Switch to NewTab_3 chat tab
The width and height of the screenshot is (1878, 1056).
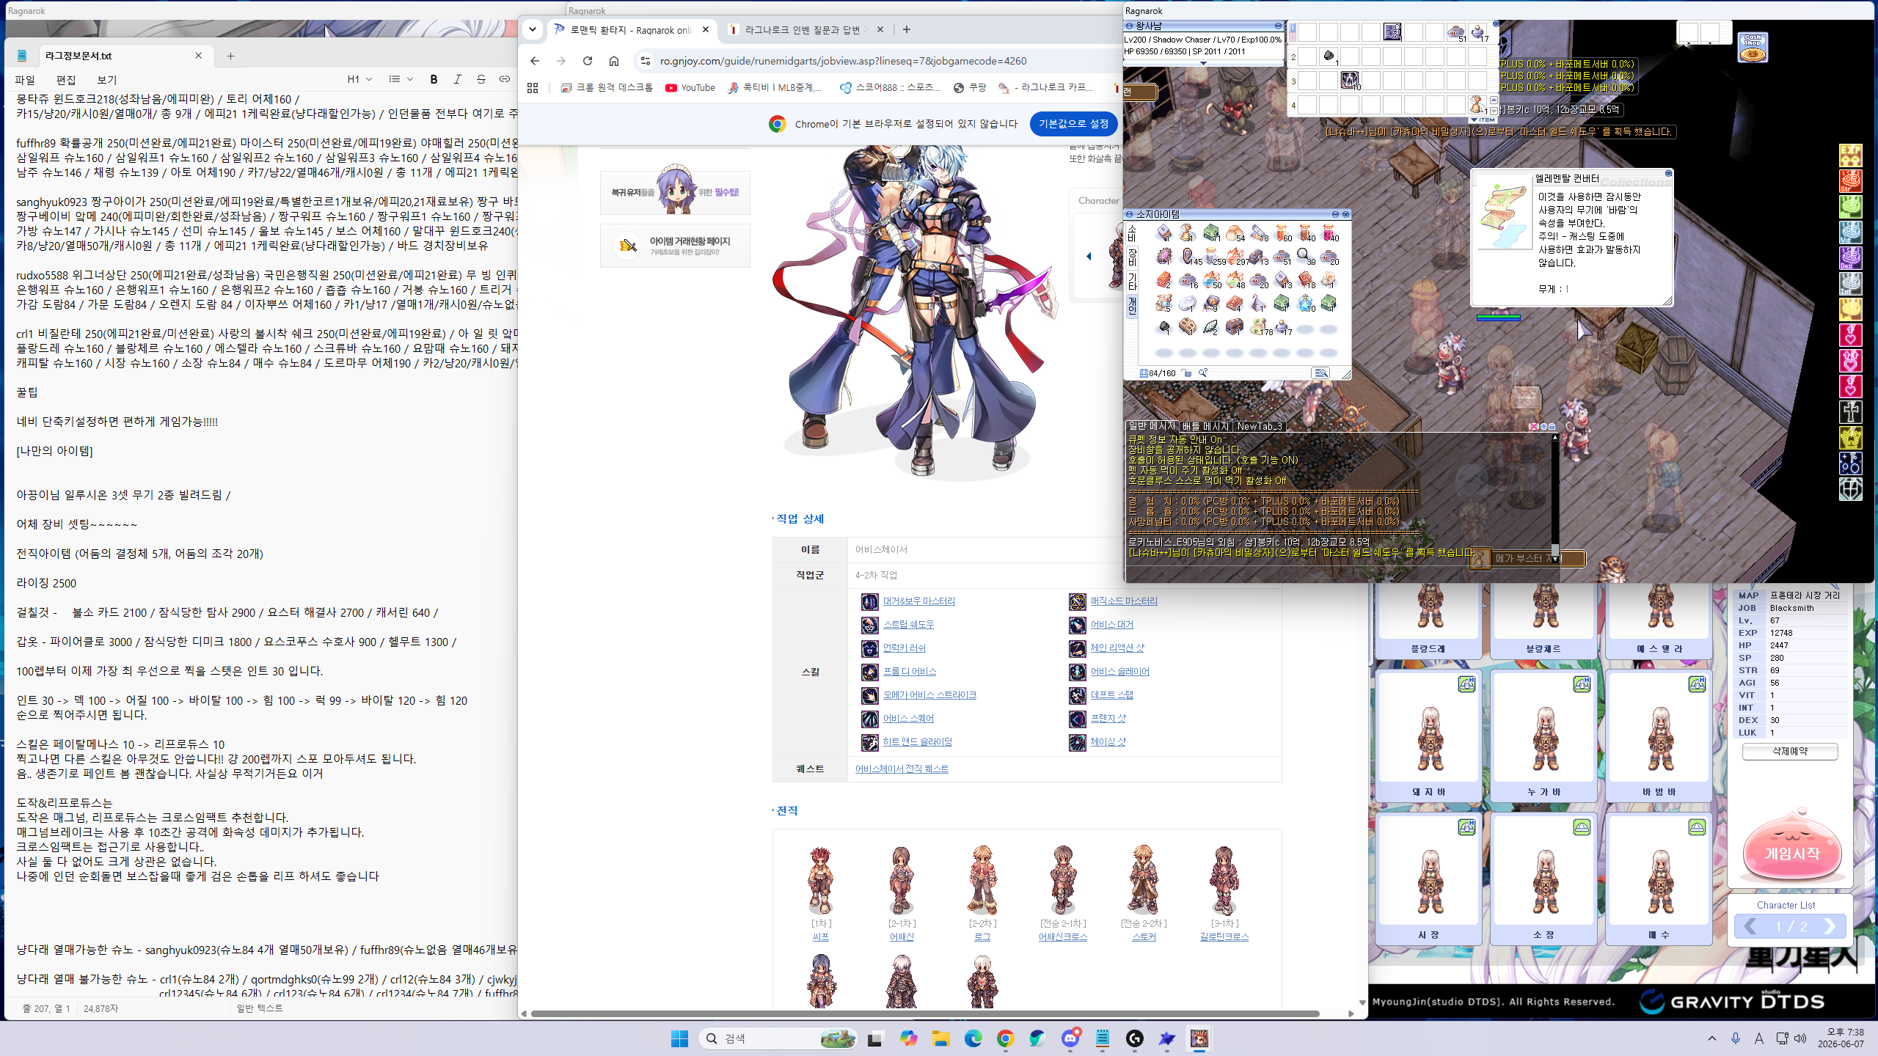click(x=1259, y=426)
